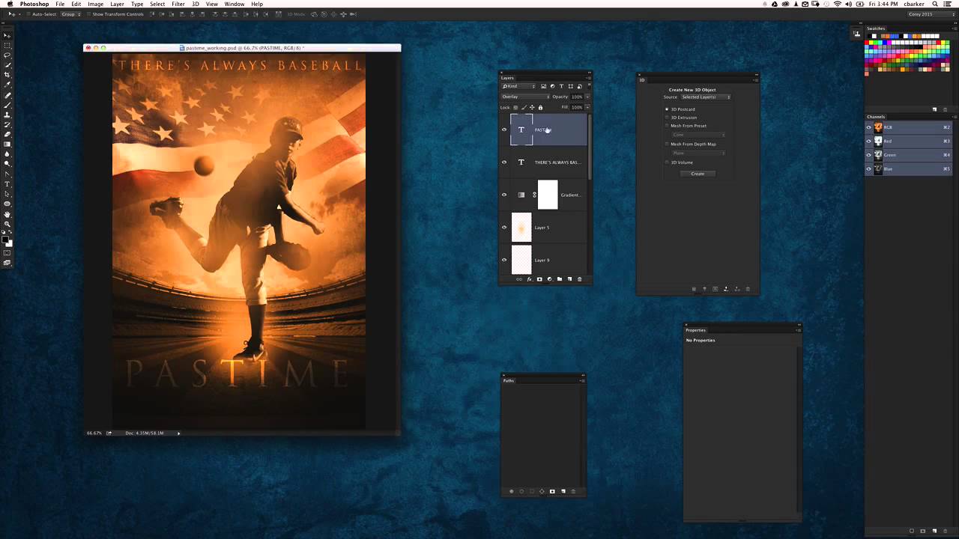Click Gradient layer mask thumbnail
Viewport: 959px width, 539px height.
coord(548,195)
